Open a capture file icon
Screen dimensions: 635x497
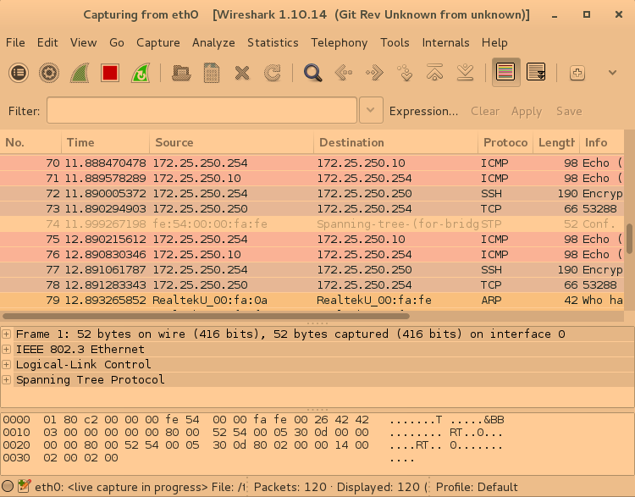point(181,73)
